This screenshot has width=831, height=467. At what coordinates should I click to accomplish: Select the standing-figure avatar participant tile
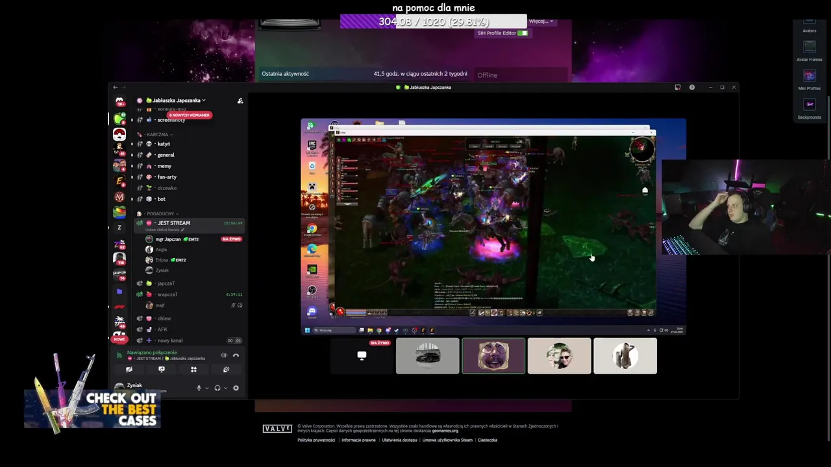625,355
